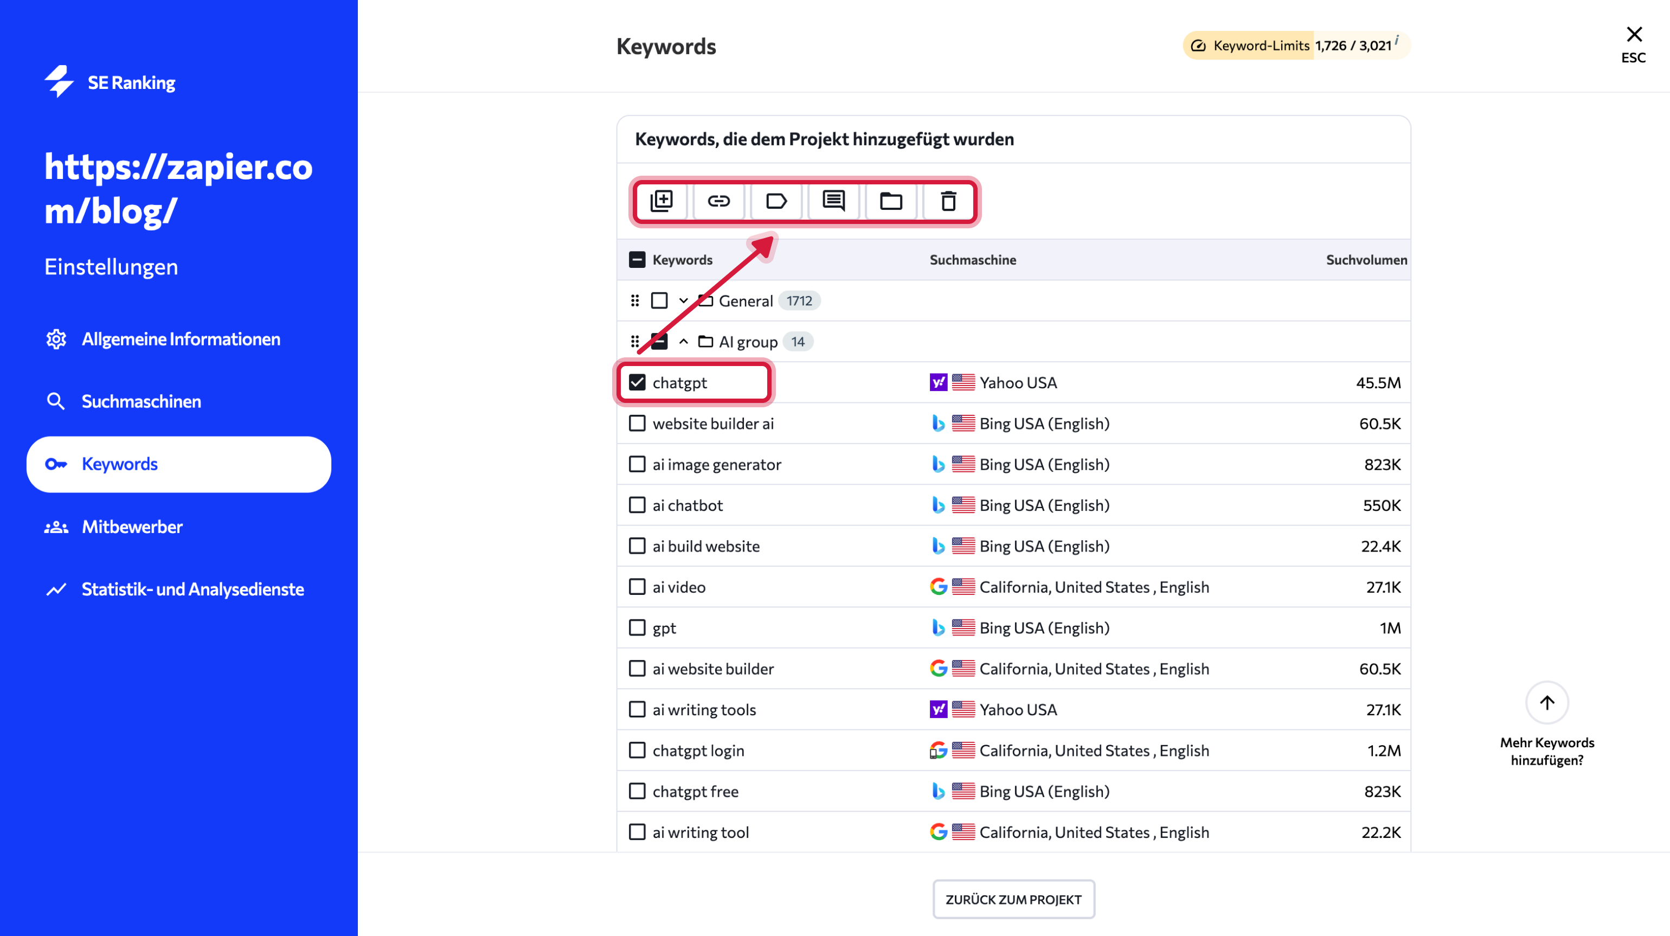Open Suchmaschinen settings section
Screen dimensions: 1670x936
[x=179, y=401]
